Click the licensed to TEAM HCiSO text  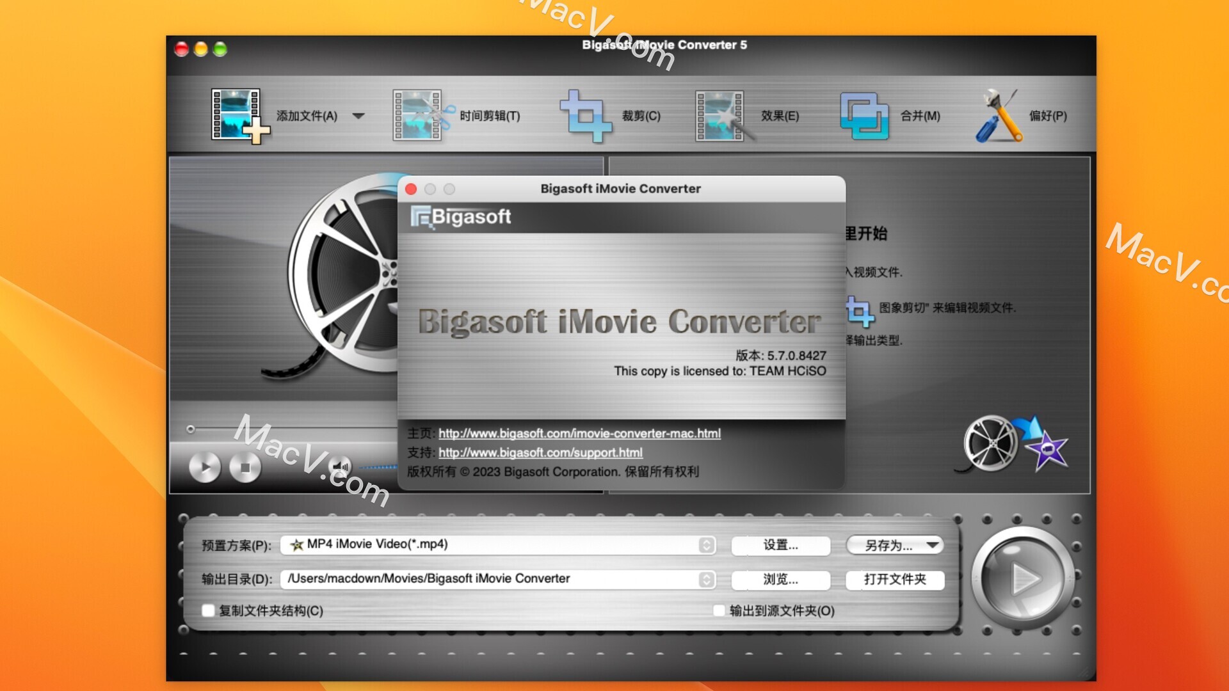point(720,371)
